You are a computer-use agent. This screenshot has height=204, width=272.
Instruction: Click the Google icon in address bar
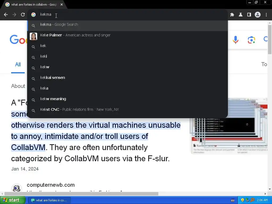(x=33, y=15)
